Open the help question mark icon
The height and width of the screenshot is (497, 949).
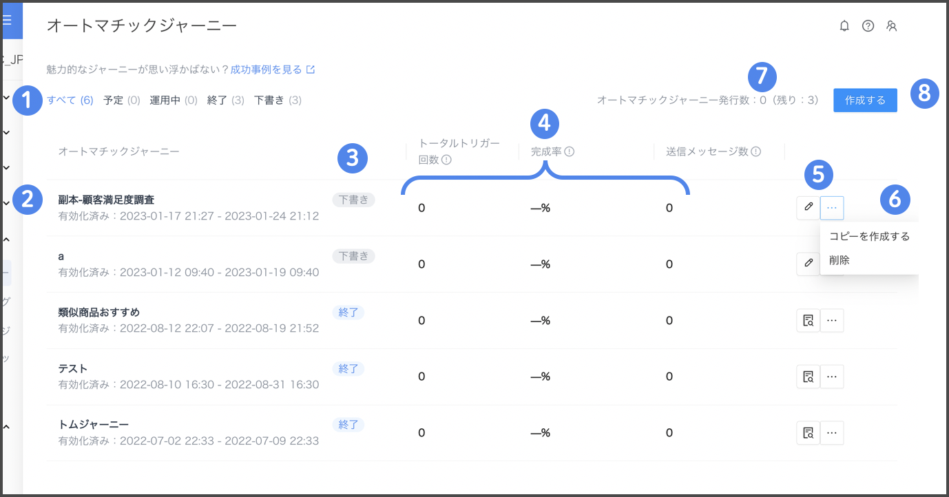(868, 26)
